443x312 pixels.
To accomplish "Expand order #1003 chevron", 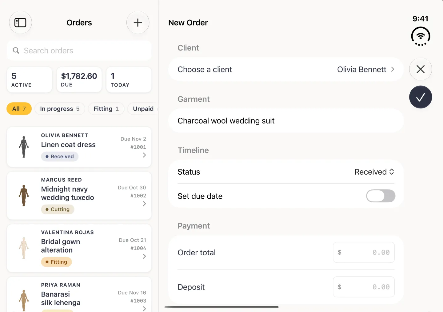I will (144, 309).
